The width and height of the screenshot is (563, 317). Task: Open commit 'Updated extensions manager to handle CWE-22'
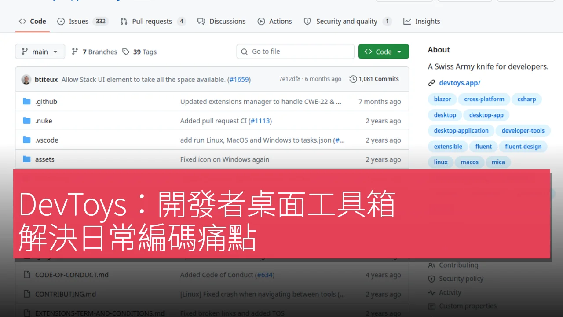click(261, 102)
